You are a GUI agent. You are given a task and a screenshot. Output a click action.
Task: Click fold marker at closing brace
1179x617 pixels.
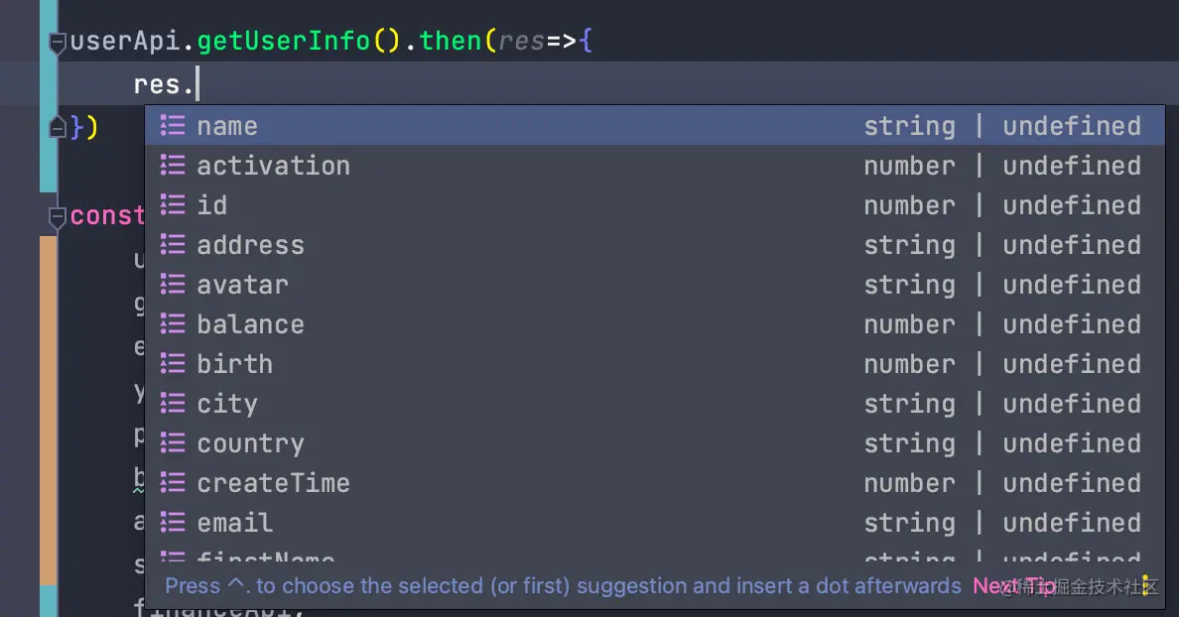pos(57,127)
